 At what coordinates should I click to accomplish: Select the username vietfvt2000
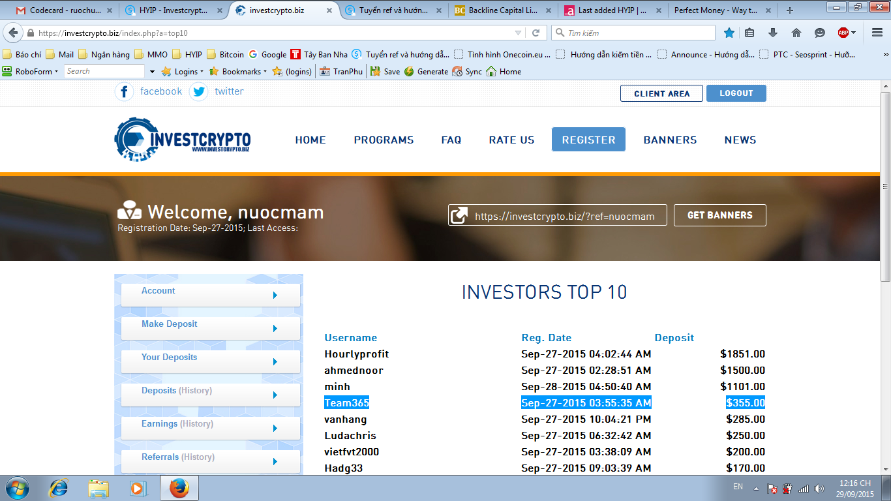pyautogui.click(x=352, y=452)
